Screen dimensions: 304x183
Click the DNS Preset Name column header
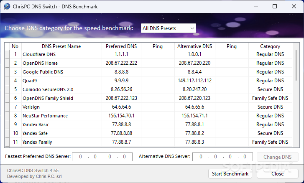61,46
